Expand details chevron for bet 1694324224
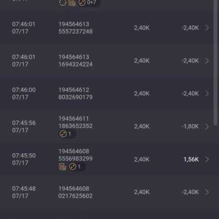 click(207, 61)
